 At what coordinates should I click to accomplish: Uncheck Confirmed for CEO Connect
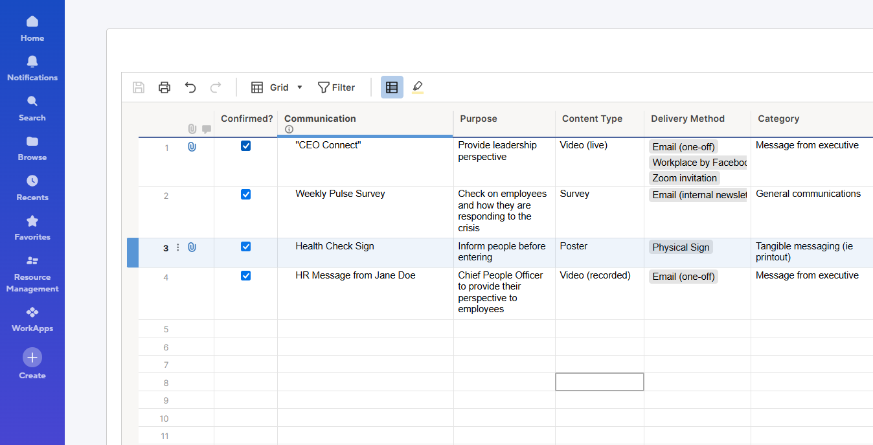click(245, 146)
